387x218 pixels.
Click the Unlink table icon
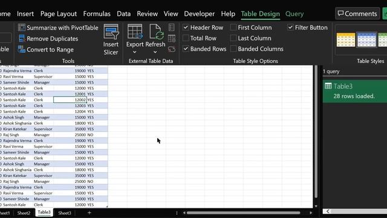tap(172, 49)
